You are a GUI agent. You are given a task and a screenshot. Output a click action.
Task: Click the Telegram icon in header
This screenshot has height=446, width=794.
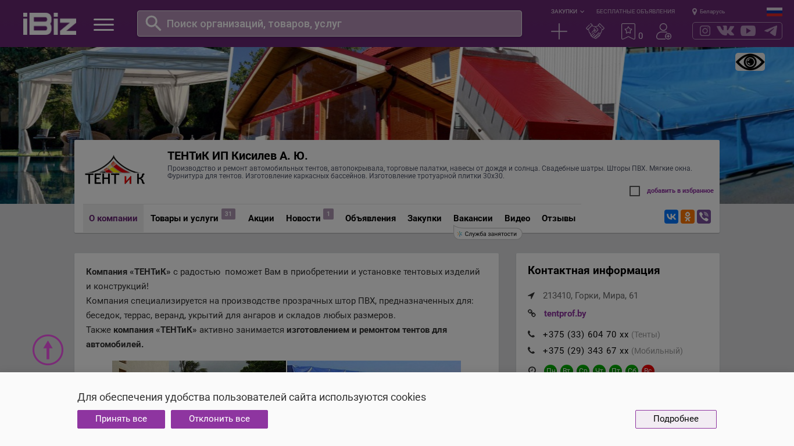coord(771,31)
